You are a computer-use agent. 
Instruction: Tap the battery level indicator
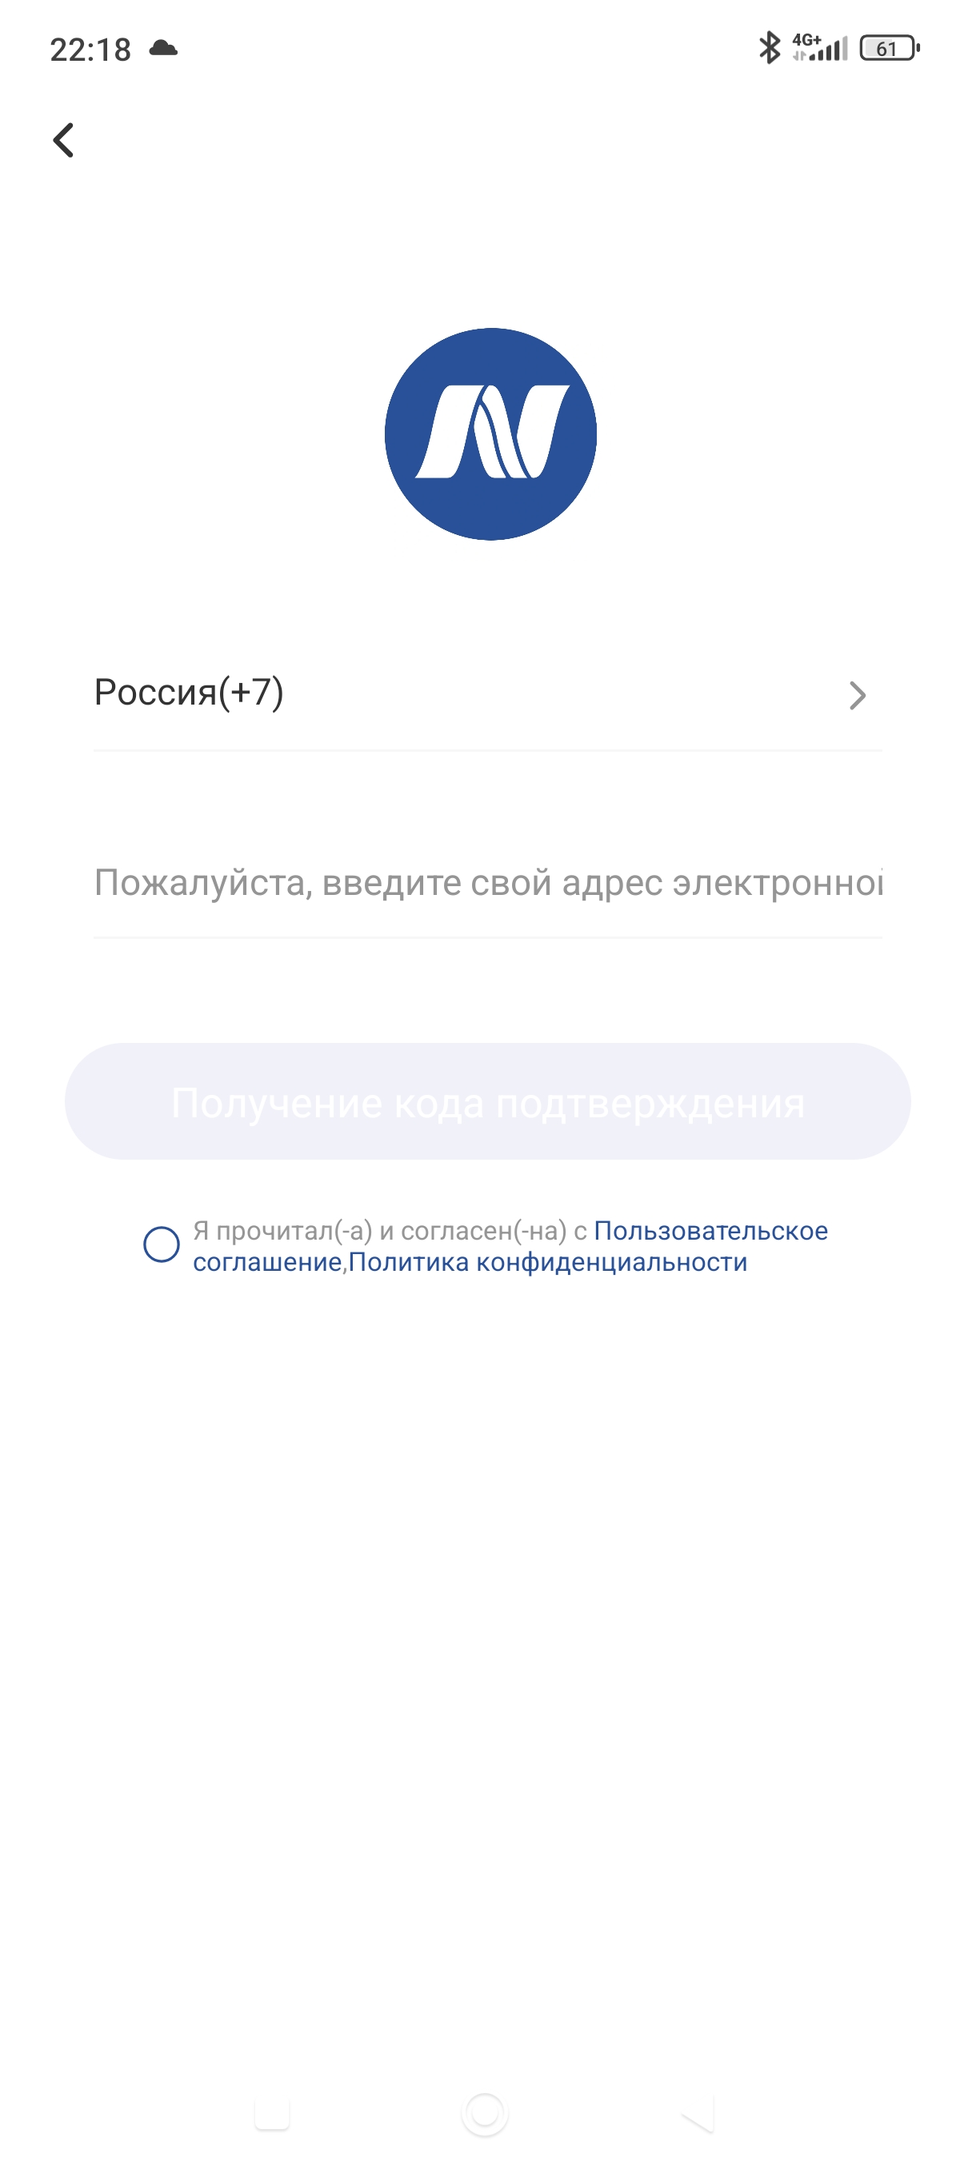pos(890,48)
